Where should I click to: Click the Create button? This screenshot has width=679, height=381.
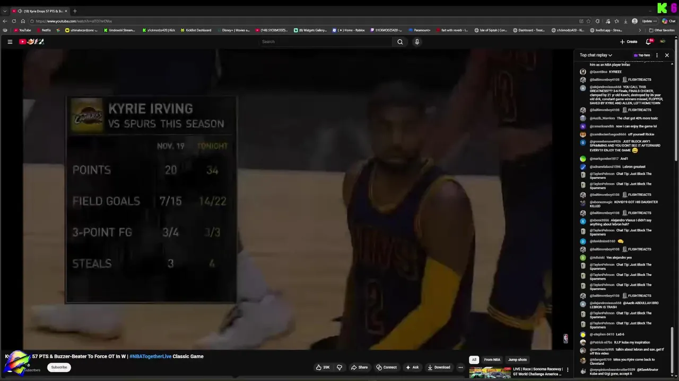(x=629, y=42)
